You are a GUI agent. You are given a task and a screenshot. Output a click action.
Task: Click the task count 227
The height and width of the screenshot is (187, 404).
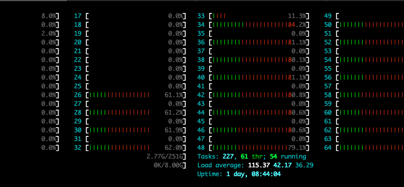228,157
